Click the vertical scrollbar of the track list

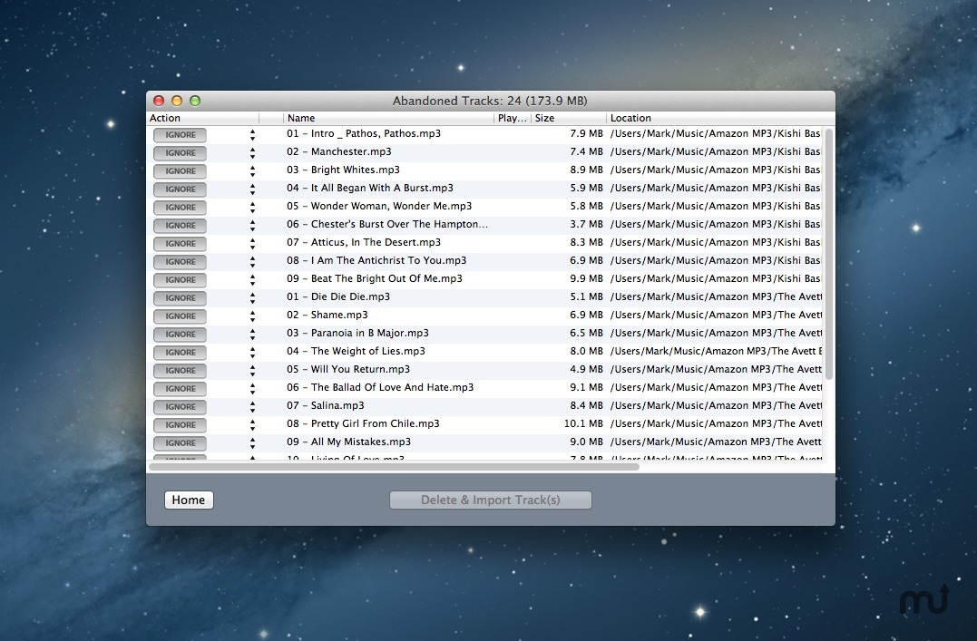829,254
